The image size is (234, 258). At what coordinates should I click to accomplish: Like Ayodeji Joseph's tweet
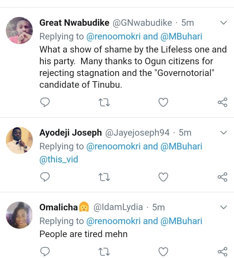(163, 177)
